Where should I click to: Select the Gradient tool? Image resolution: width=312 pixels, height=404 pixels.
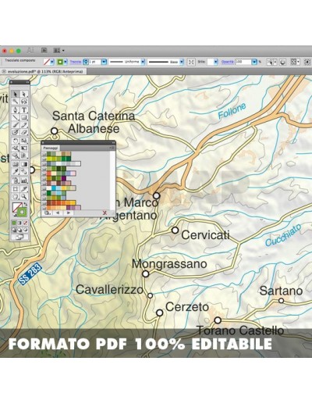click(x=23, y=164)
